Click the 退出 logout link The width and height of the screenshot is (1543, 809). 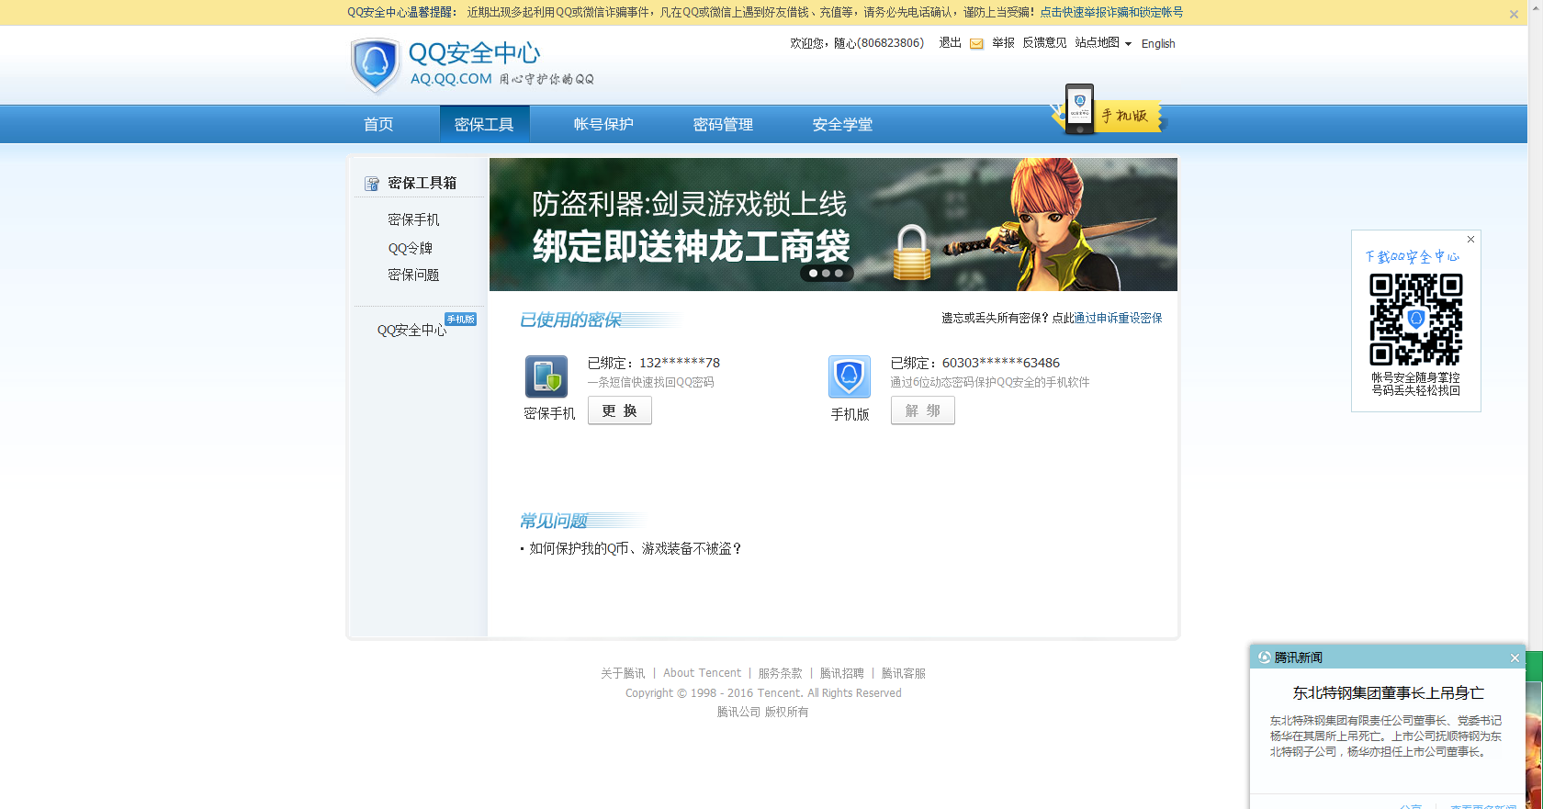coord(950,43)
